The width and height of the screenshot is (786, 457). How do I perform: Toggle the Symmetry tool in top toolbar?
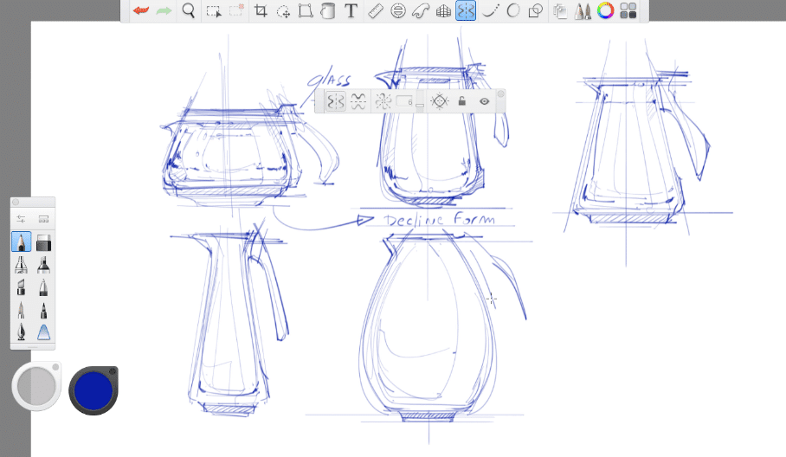click(x=466, y=10)
